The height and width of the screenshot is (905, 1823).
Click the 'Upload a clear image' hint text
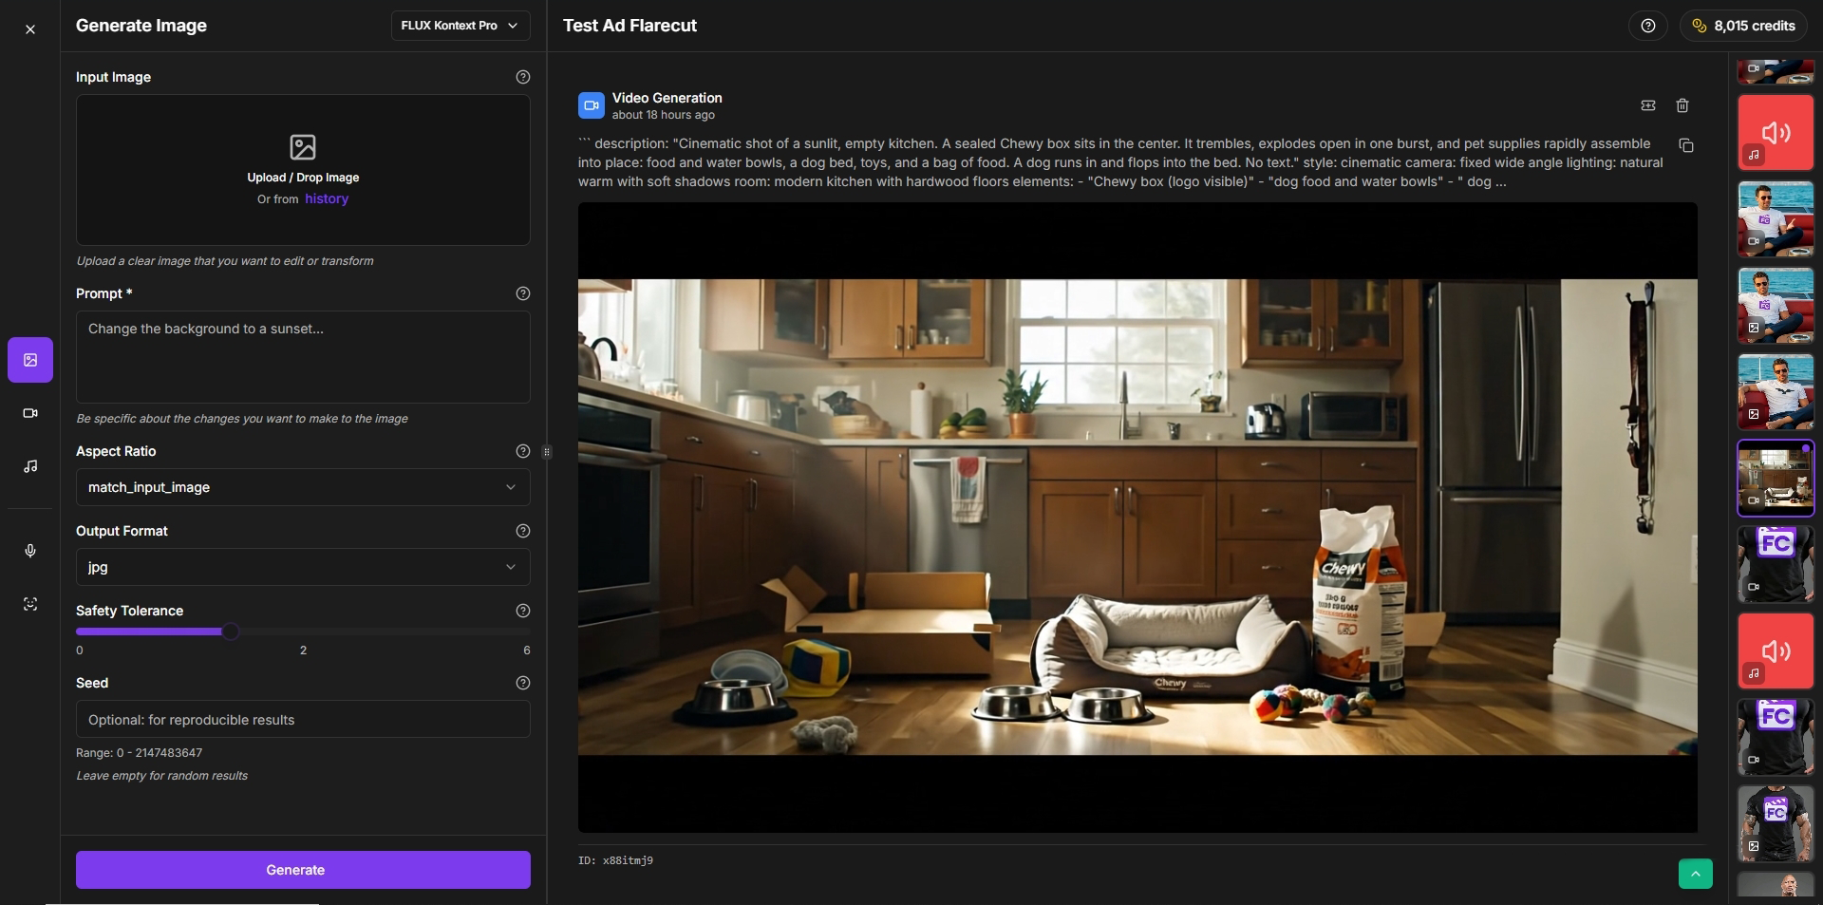coord(225,261)
